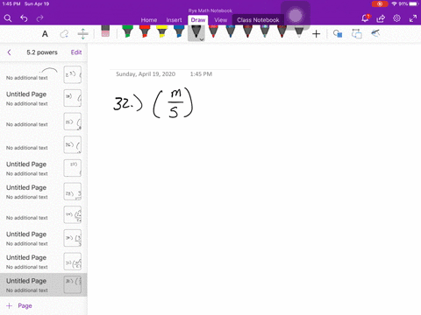Open the Shapes tool
The image size is (421, 315).
[338, 34]
